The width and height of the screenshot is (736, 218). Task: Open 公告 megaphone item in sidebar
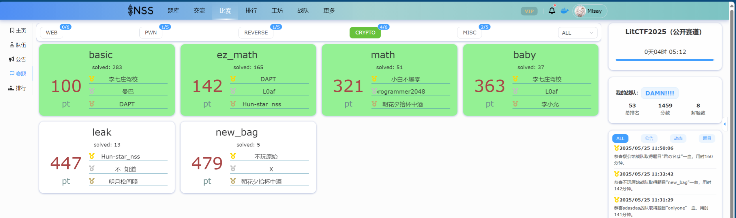18,59
